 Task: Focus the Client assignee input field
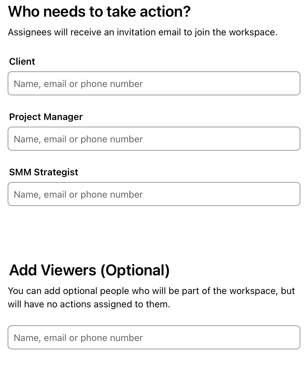(154, 83)
